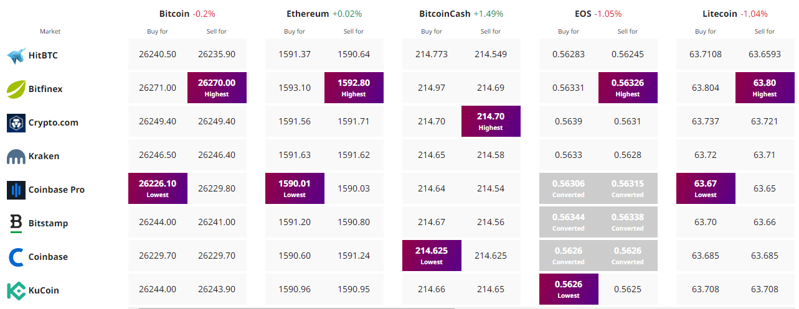Click the Kraken exchange logo icon
The image size is (799, 309).
pos(16,157)
